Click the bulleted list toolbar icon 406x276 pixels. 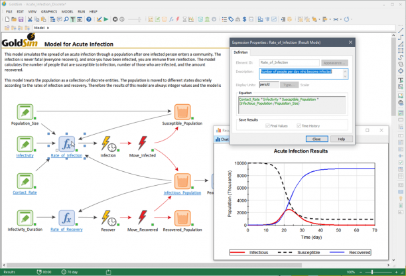[224, 19]
